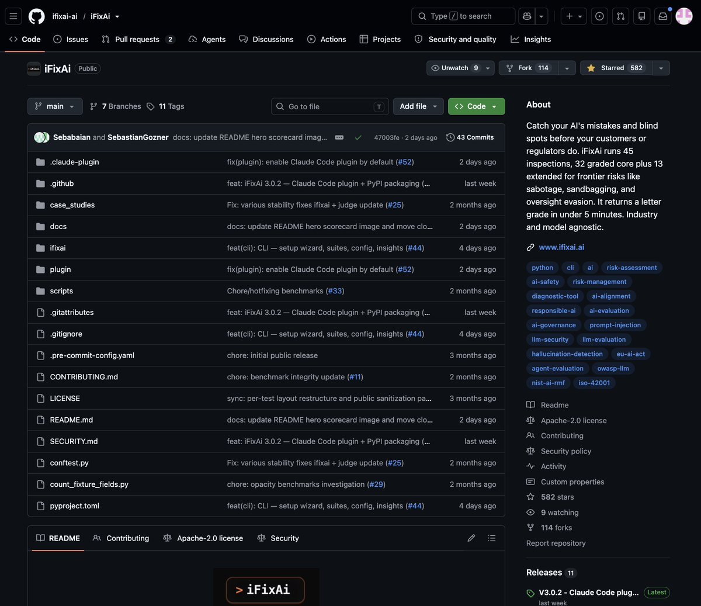The height and width of the screenshot is (606, 701).
Task: Click Report repository link
Action: point(556,543)
